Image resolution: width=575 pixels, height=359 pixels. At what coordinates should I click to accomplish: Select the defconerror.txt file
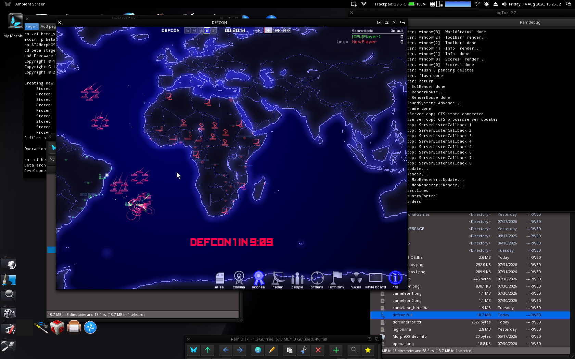(470, 322)
